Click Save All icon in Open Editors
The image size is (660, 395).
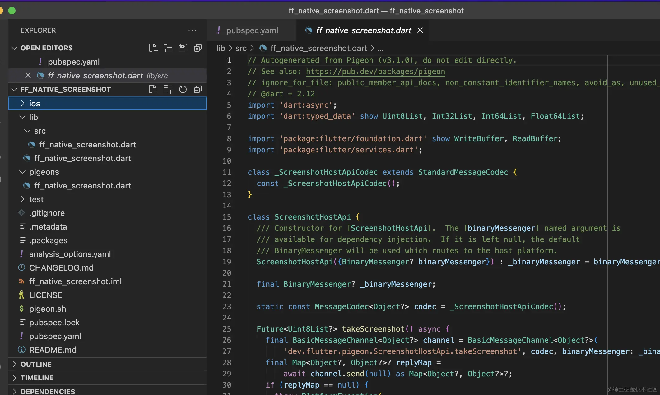click(183, 48)
